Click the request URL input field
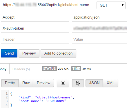 48,5
